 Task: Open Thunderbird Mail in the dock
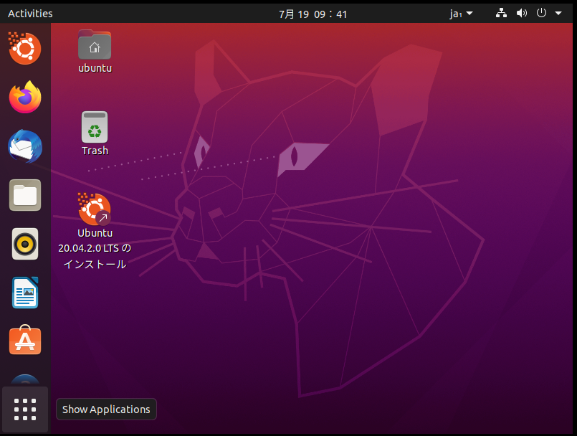click(25, 147)
